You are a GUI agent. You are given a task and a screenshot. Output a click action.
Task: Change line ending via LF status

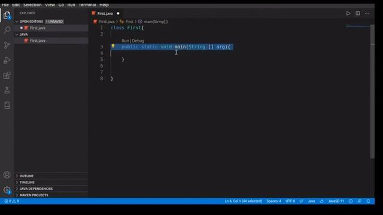click(301, 201)
